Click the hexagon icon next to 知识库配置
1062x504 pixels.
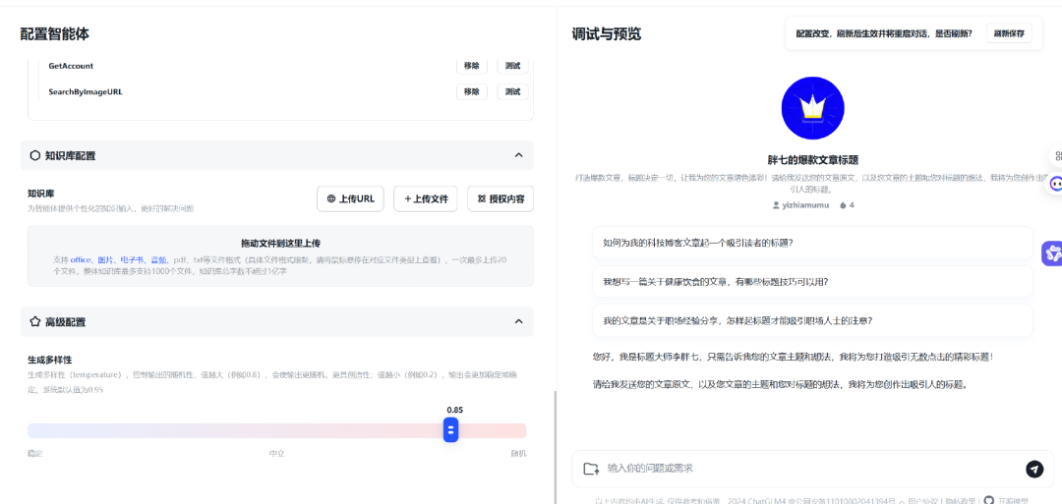coord(35,155)
